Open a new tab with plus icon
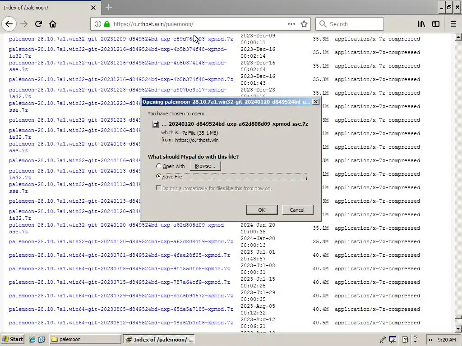The image size is (462, 346). tap(109, 7)
